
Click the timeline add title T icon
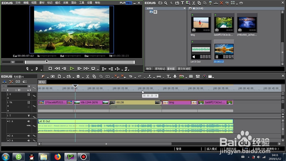tap(168, 76)
